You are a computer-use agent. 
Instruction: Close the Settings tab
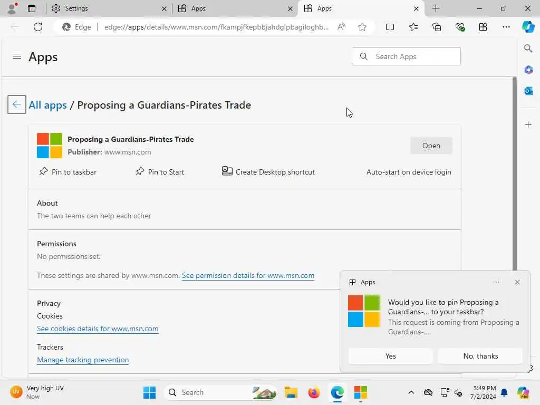tap(165, 8)
